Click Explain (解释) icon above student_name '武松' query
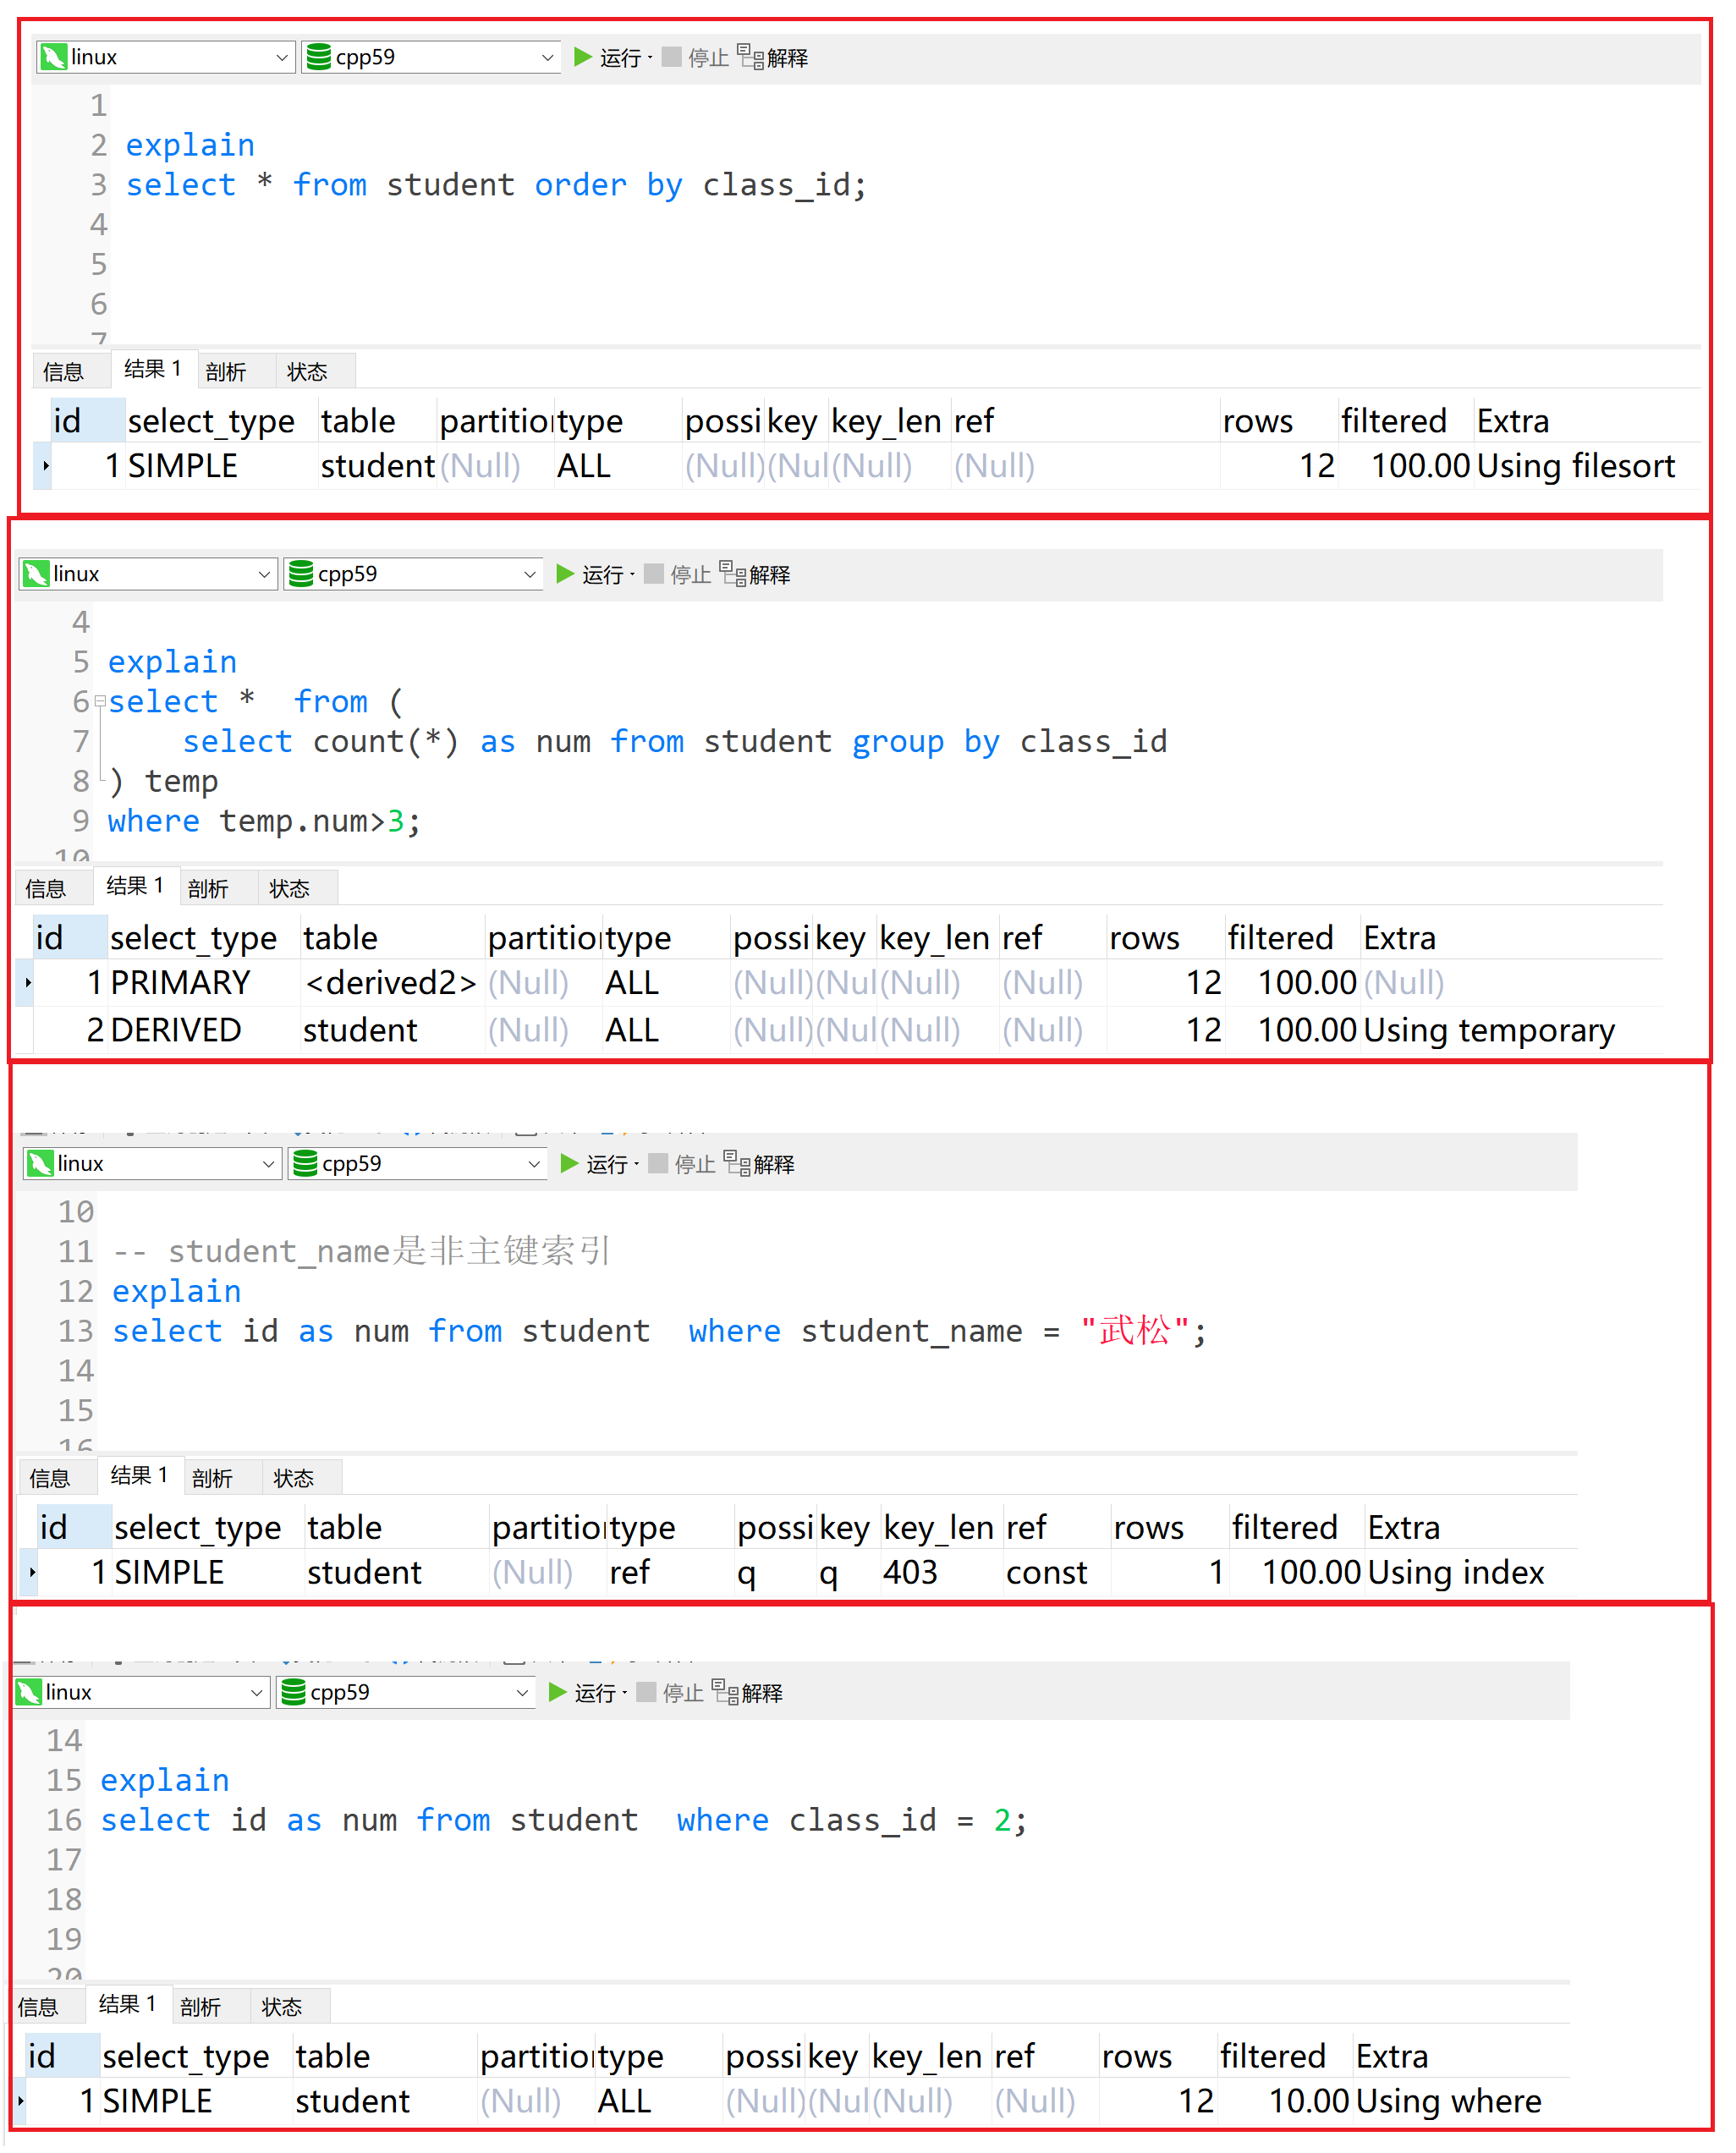 point(737,1163)
